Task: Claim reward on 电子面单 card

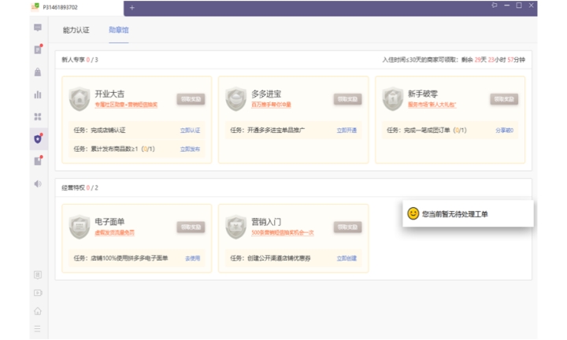Action: click(191, 227)
